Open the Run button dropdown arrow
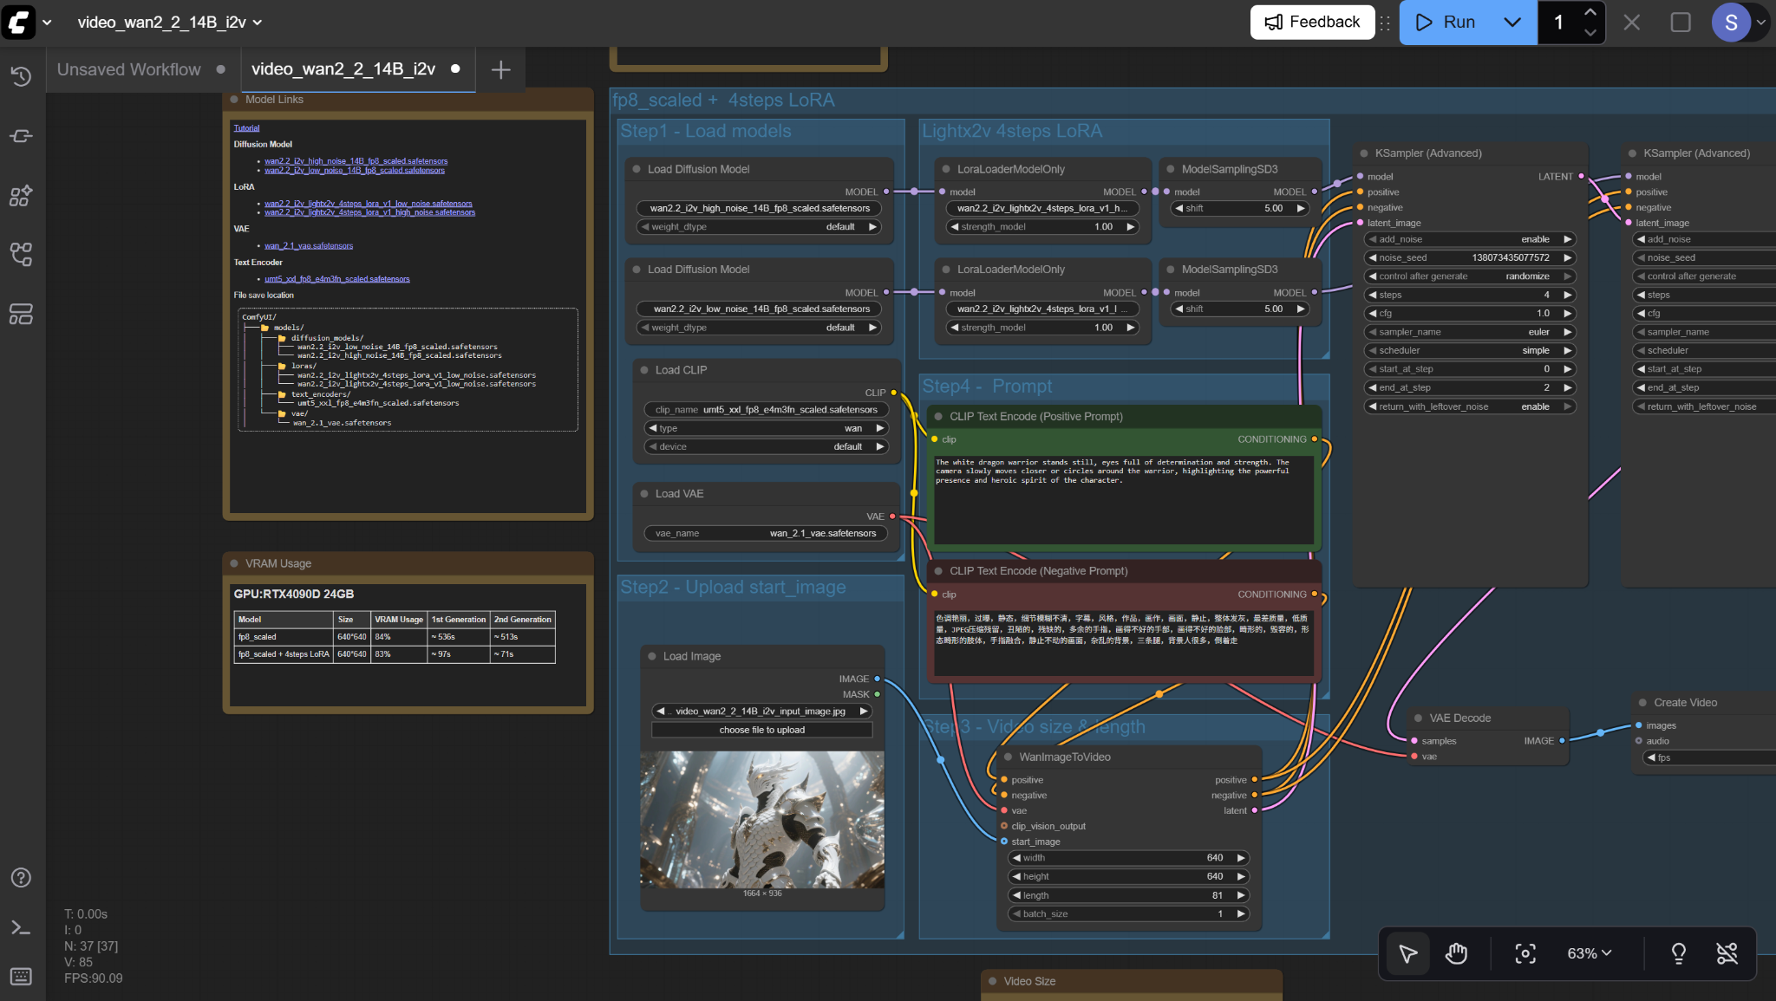 (x=1512, y=23)
